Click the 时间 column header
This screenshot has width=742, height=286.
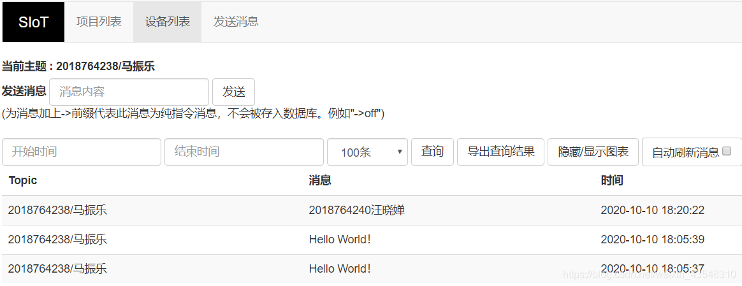[x=612, y=180]
